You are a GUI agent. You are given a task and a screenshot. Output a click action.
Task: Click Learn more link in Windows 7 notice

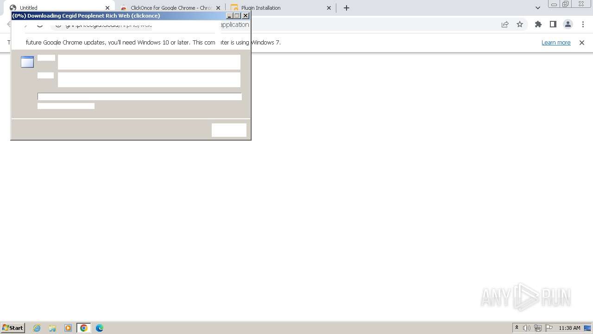[556, 43]
